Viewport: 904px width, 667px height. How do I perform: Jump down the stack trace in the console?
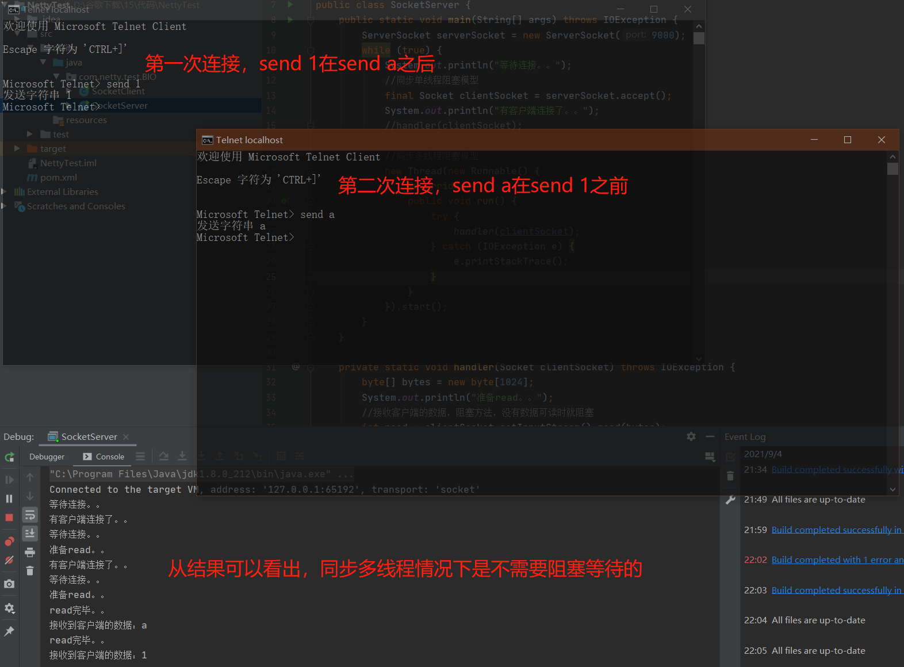click(30, 496)
